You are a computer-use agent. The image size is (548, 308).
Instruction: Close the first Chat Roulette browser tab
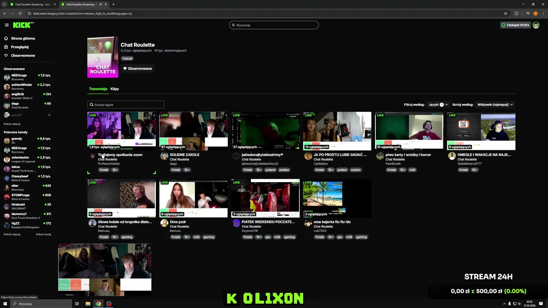[x=54, y=4]
